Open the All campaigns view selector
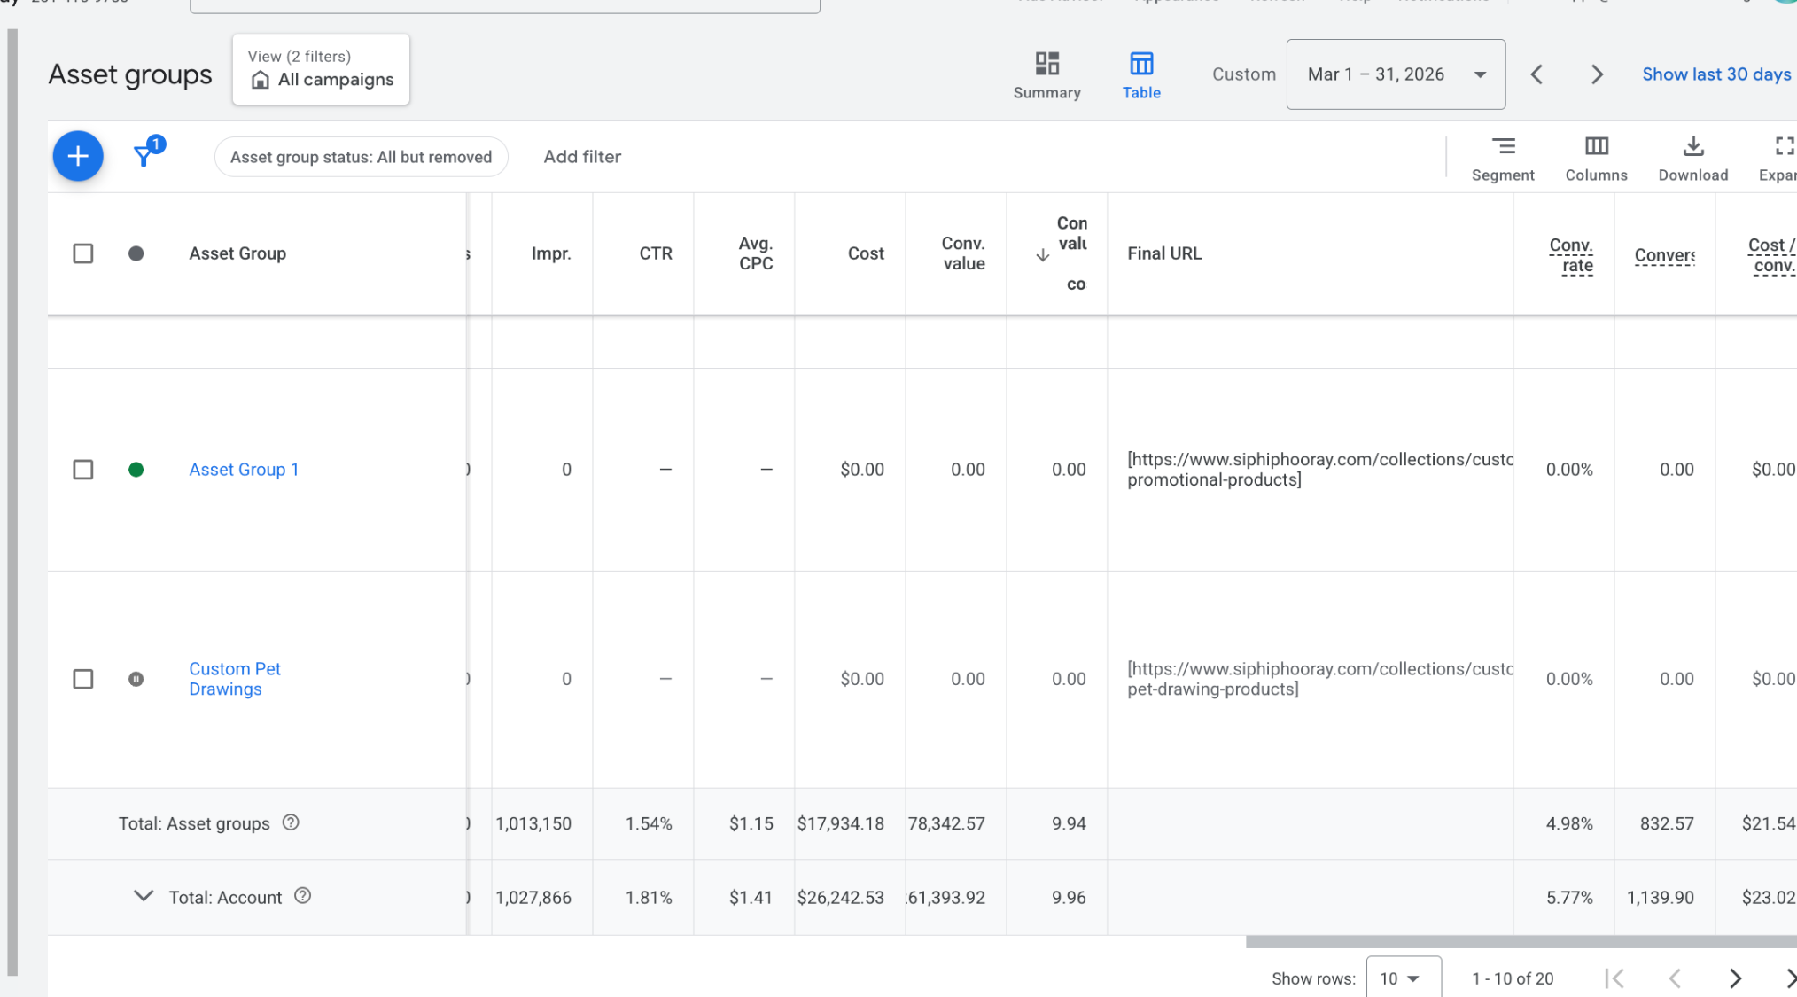Image resolution: width=1797 pixels, height=997 pixels. [321, 69]
